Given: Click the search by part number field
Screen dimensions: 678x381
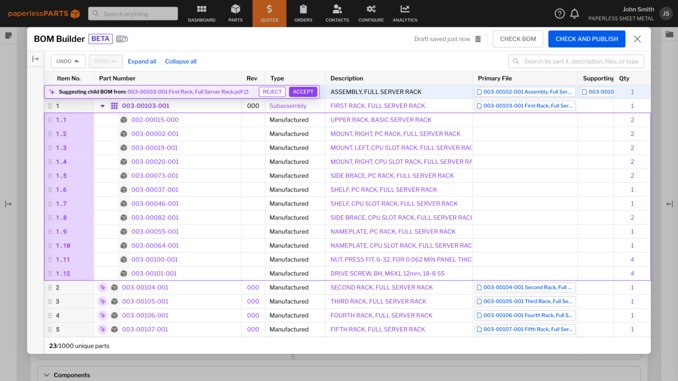Looking at the screenshot, I should tap(576, 61).
